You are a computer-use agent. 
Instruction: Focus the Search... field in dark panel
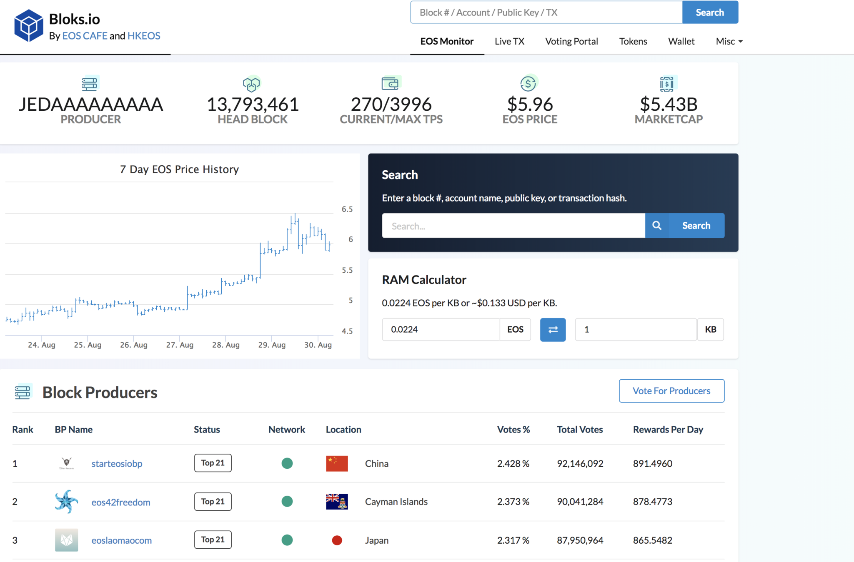pyautogui.click(x=513, y=226)
